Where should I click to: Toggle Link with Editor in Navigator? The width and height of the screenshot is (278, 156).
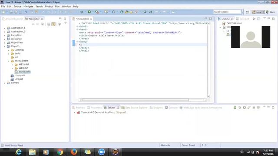tap(53, 24)
